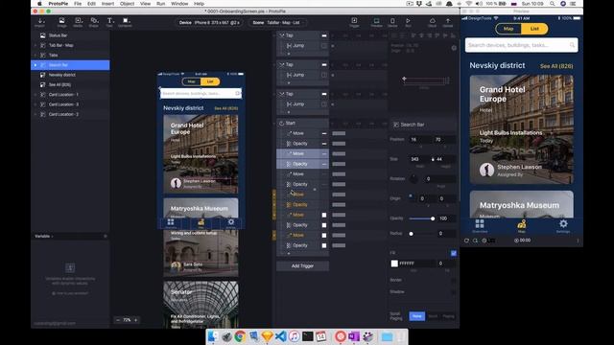Open the Scene dropdown
Viewport: 614px width, 345px height.
click(278, 23)
